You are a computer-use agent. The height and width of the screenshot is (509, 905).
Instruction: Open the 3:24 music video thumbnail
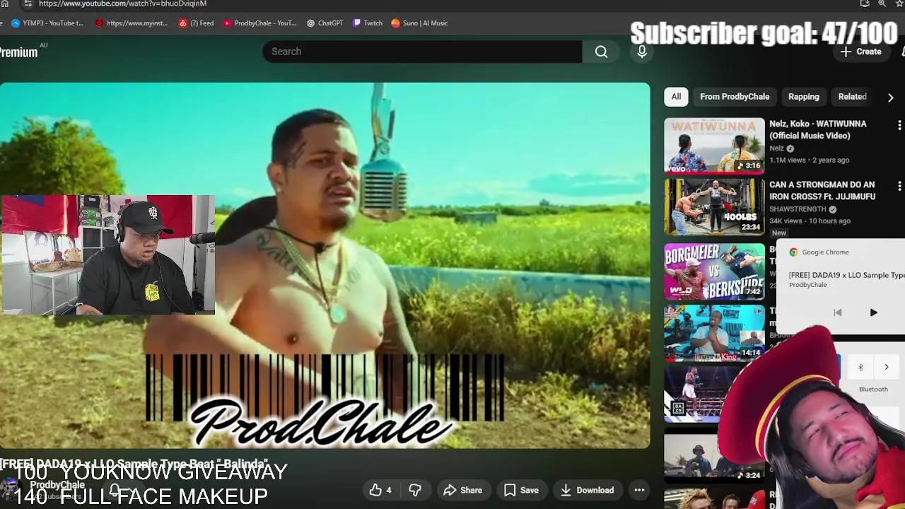tap(714, 455)
